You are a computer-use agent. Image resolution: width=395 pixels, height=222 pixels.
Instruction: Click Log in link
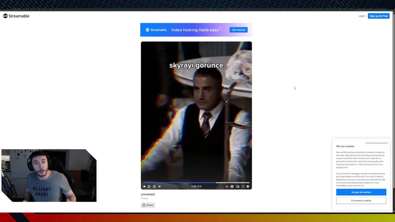click(362, 16)
